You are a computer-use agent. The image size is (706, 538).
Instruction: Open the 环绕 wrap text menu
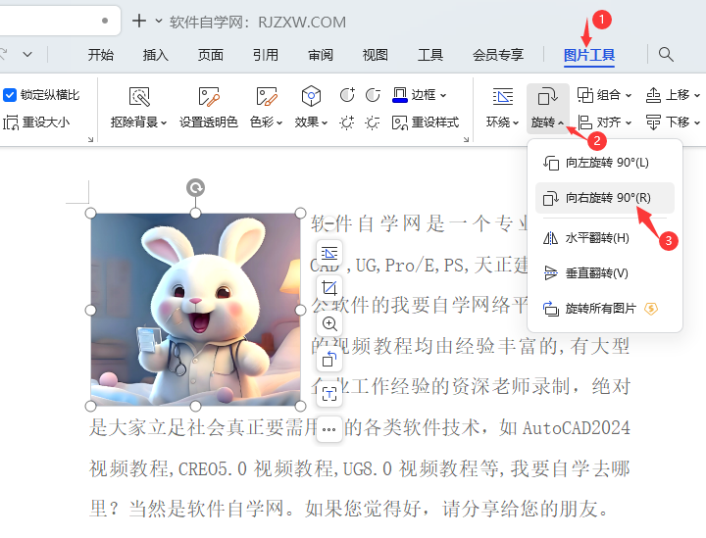[502, 109]
